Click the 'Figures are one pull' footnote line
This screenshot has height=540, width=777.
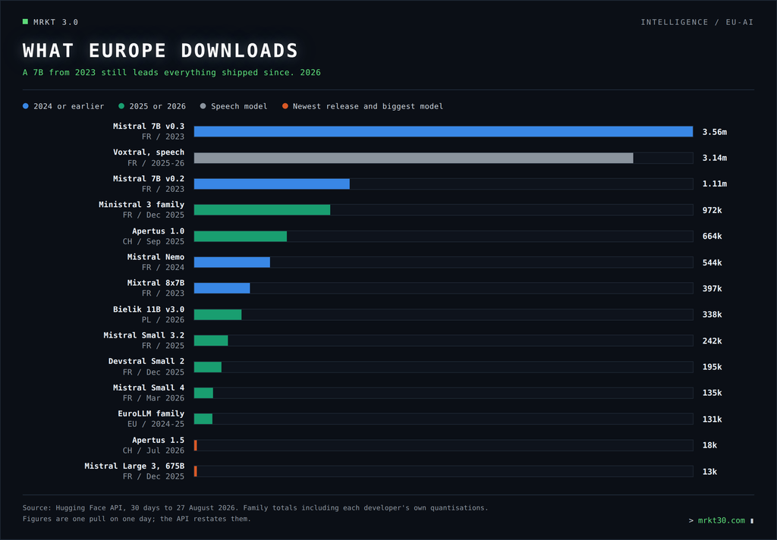[137, 519]
